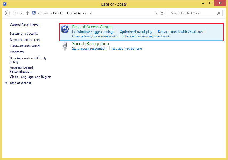Open Network and Internet category
The image size is (228, 160).
(25, 40)
